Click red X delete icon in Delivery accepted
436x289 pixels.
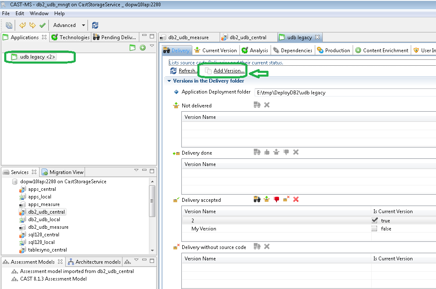pos(296,199)
